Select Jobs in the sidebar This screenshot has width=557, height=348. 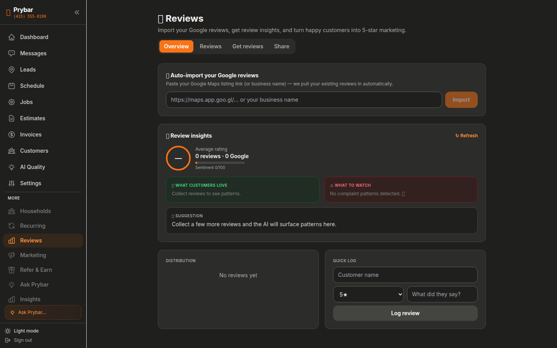click(x=43, y=102)
